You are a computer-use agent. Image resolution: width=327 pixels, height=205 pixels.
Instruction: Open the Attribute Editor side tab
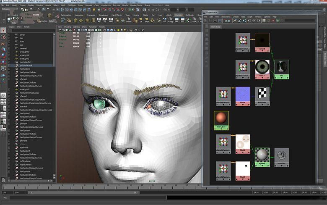[x=325, y=60]
